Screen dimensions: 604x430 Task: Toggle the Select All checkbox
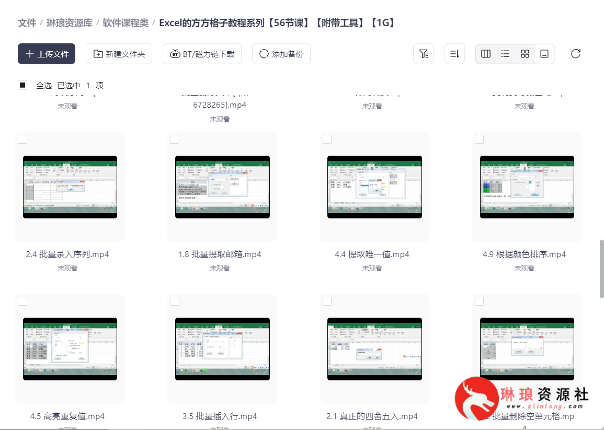click(x=22, y=85)
